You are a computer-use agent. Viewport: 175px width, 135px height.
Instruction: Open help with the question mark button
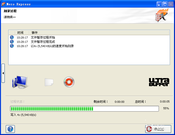tap(10, 129)
